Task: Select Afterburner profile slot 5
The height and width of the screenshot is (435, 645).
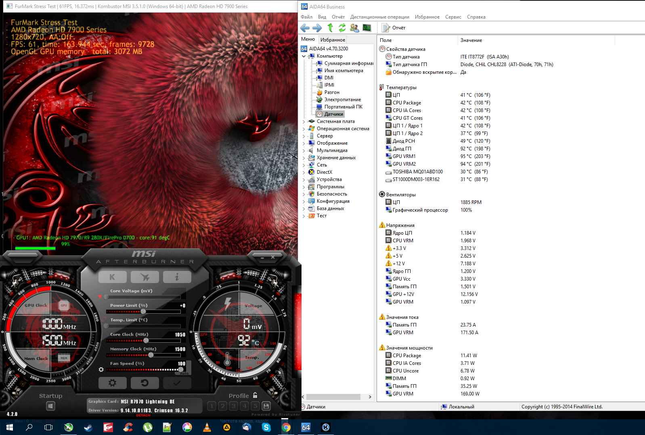Action: tap(255, 406)
